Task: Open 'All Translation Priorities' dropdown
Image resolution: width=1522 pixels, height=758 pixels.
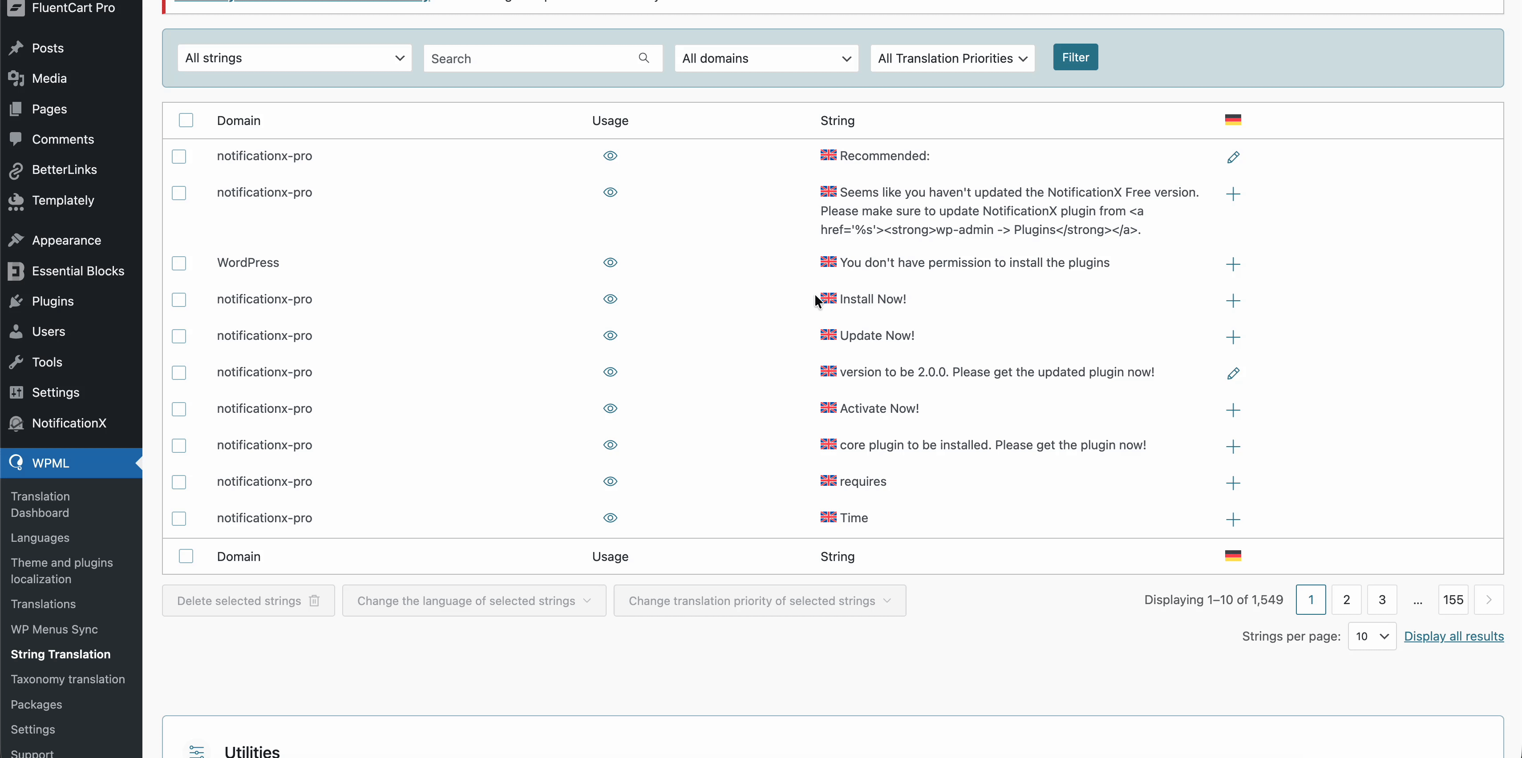Action: coord(952,58)
